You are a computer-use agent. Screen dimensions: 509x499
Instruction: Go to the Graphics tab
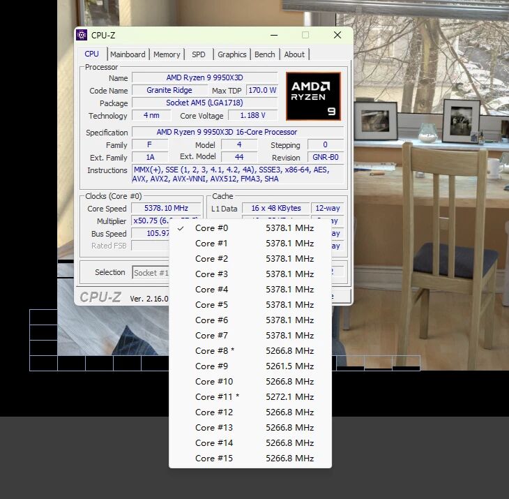[231, 54]
